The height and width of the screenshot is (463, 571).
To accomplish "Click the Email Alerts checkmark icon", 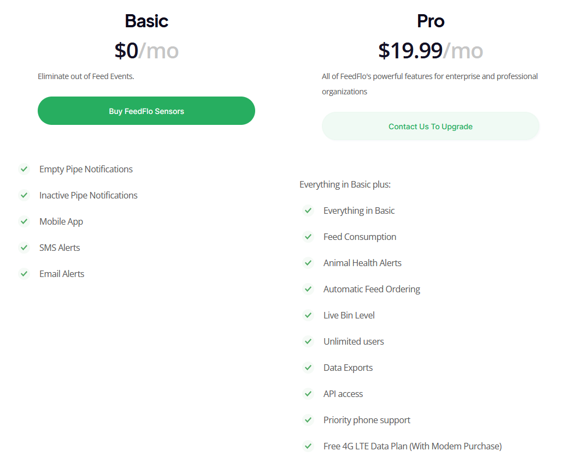I will 24,274.
